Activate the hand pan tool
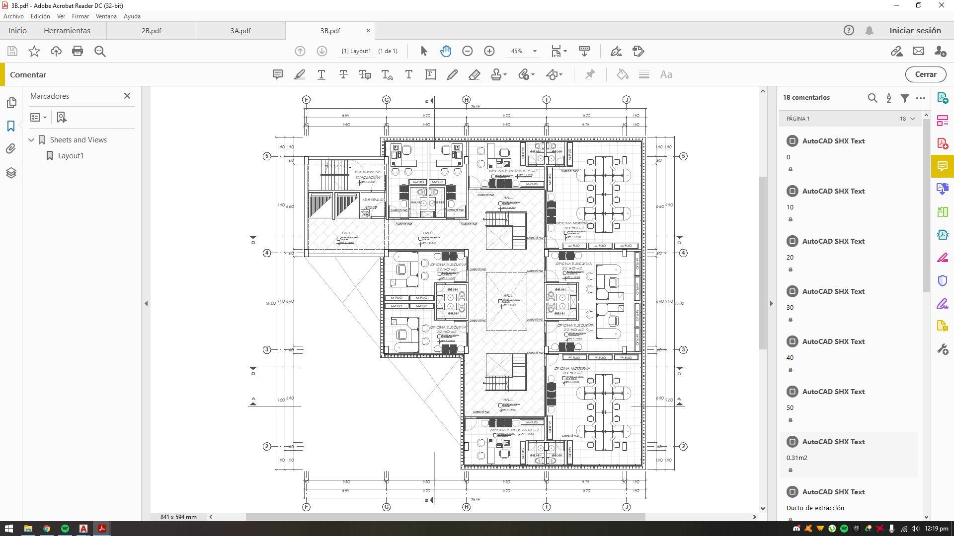Screen dimensions: 954x536 click(x=446, y=51)
